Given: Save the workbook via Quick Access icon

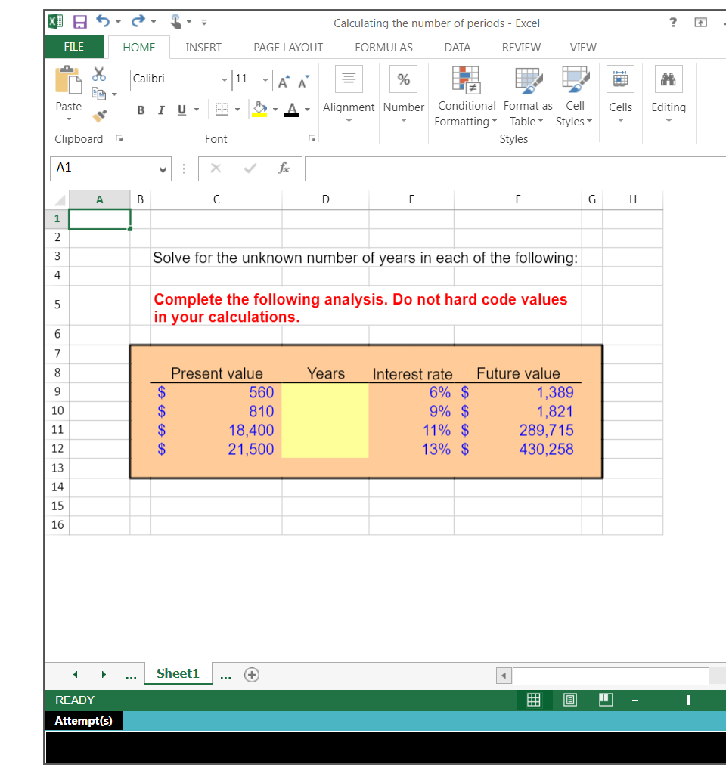Looking at the screenshot, I should (80, 22).
